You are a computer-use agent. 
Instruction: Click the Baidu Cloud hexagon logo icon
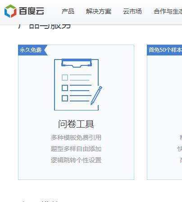(10, 11)
